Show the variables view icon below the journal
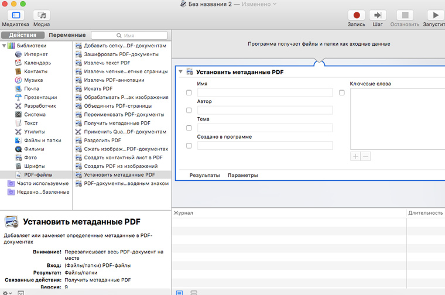445x295 pixels. [194, 293]
